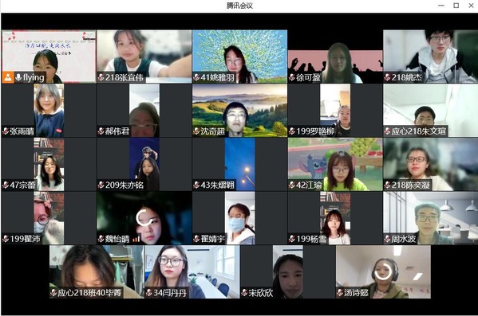Select the video tile of 218姚杰
The width and height of the screenshot is (478, 316).
point(430,57)
